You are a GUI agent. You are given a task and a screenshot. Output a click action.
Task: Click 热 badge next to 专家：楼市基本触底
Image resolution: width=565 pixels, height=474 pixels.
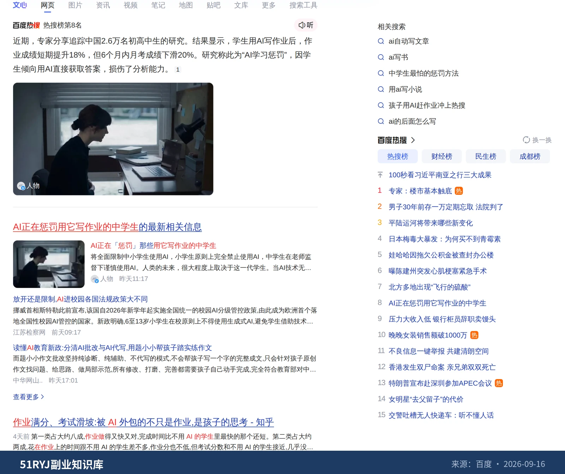click(459, 191)
